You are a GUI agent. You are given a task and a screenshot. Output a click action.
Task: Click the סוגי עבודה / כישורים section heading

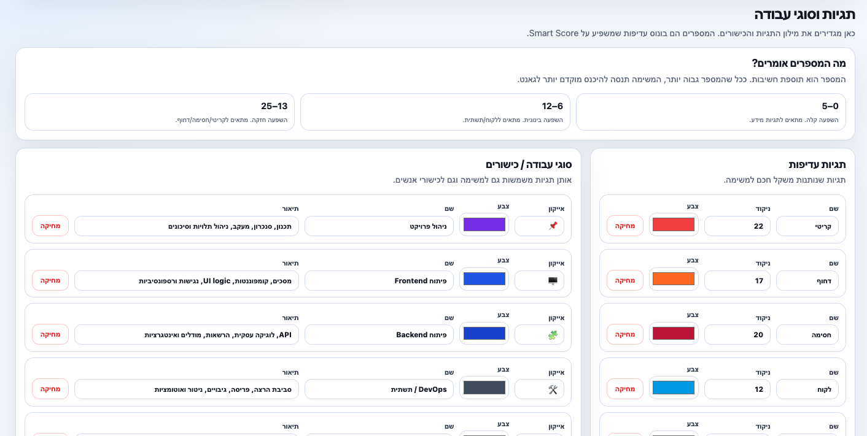[x=529, y=164]
